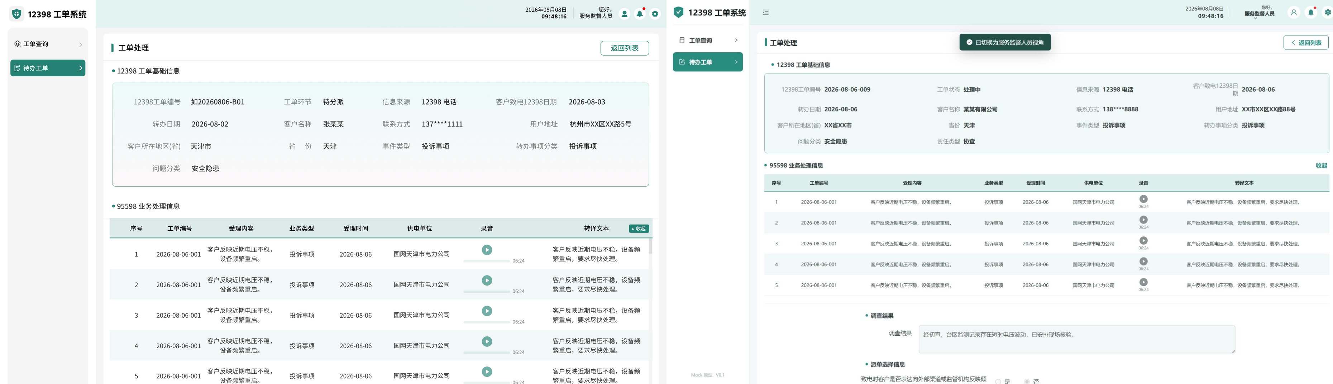1333x384 pixels.
Task: Click the 处理中 status value in right window
Action: pyautogui.click(x=972, y=90)
